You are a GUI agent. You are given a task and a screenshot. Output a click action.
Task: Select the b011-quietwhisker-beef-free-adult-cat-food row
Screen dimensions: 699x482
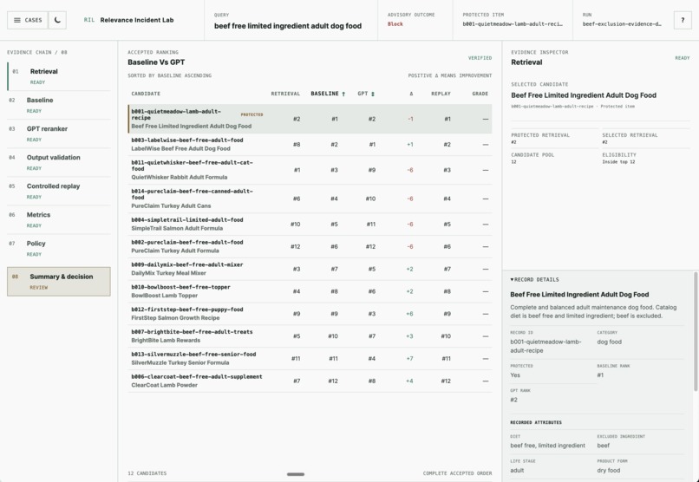point(310,170)
